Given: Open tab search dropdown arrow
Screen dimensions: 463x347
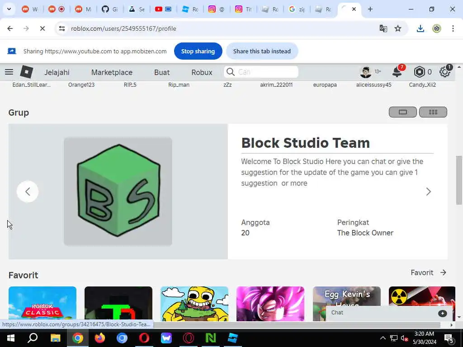Looking at the screenshot, I should pos(9,9).
